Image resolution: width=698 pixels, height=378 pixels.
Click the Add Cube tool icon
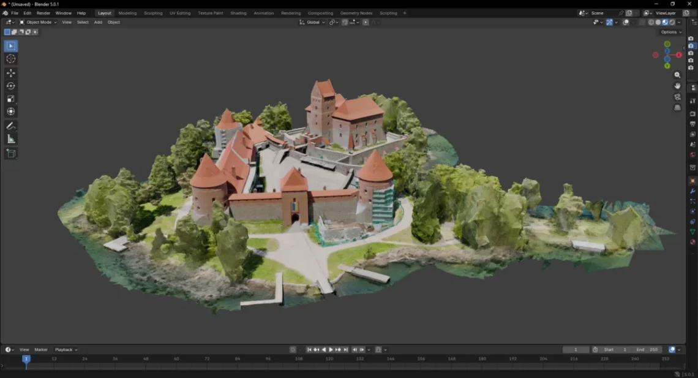[11, 153]
